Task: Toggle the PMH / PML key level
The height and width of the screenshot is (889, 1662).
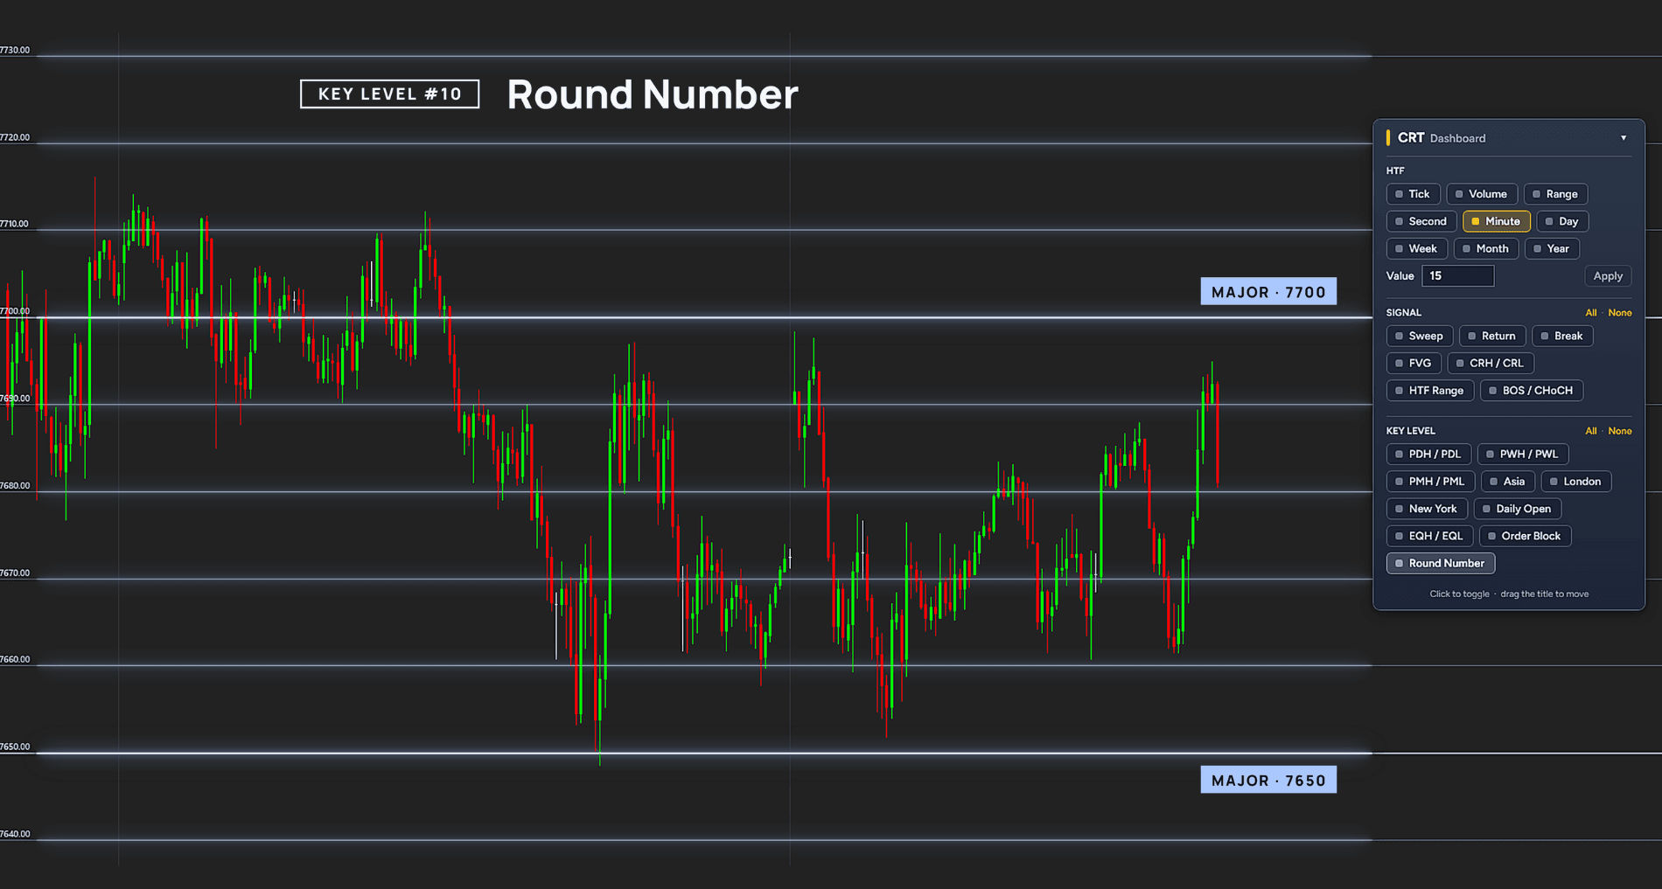Action: (1430, 481)
